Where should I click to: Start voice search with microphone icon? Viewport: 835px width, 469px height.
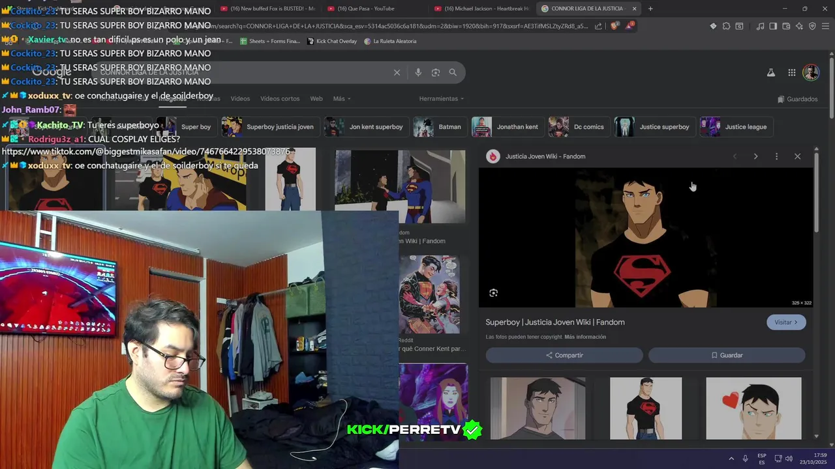(x=418, y=72)
